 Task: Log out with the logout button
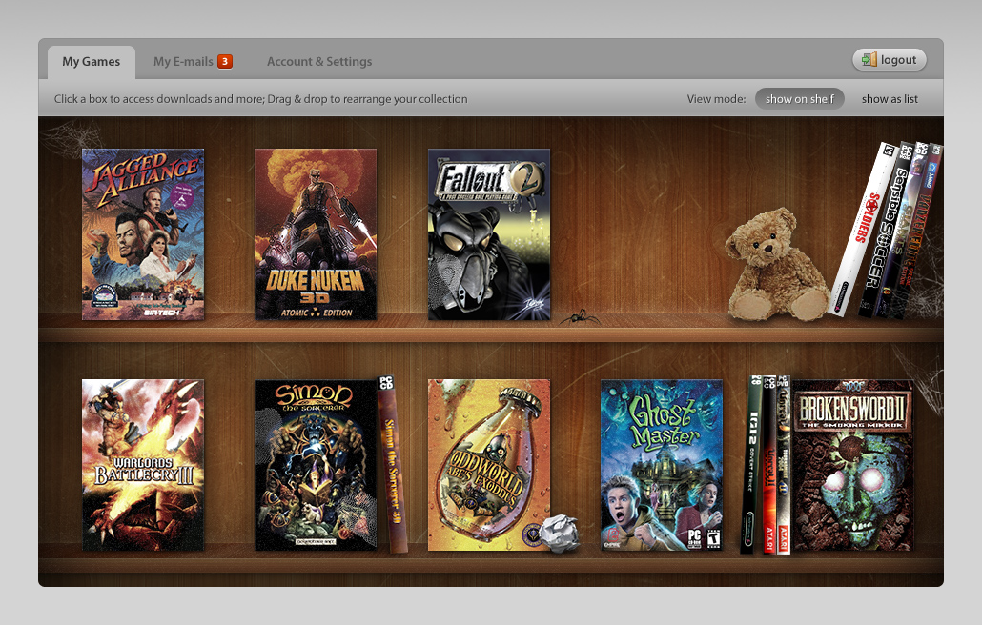tap(890, 60)
